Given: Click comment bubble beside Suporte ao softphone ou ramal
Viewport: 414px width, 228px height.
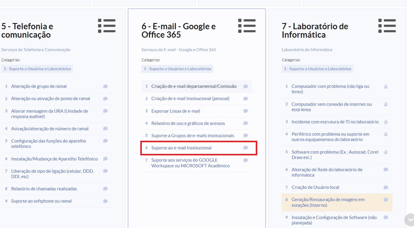Looking at the screenshot, I should pyautogui.click(x=105, y=201).
